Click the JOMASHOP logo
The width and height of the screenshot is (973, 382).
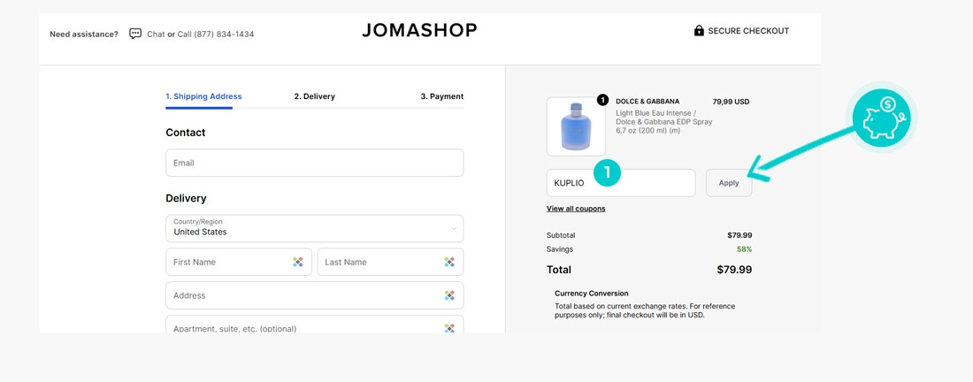point(419,30)
